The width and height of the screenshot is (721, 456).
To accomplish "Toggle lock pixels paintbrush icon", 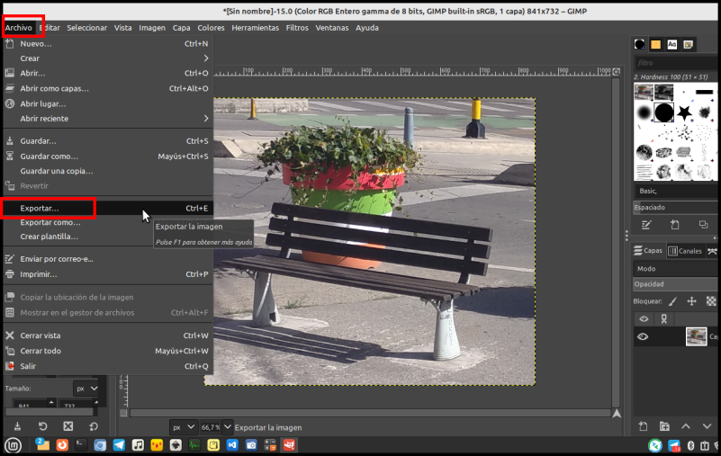I will pyautogui.click(x=672, y=301).
